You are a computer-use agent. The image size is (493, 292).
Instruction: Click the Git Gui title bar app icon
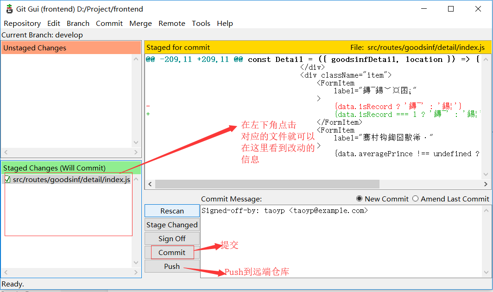[9, 9]
